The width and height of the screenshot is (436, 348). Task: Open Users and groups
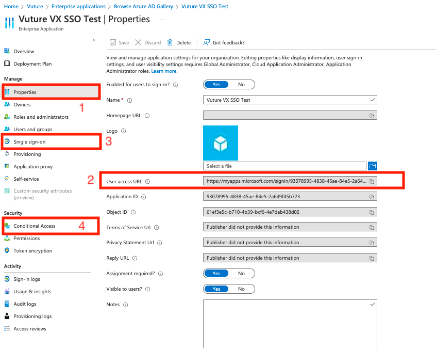[x=33, y=129]
